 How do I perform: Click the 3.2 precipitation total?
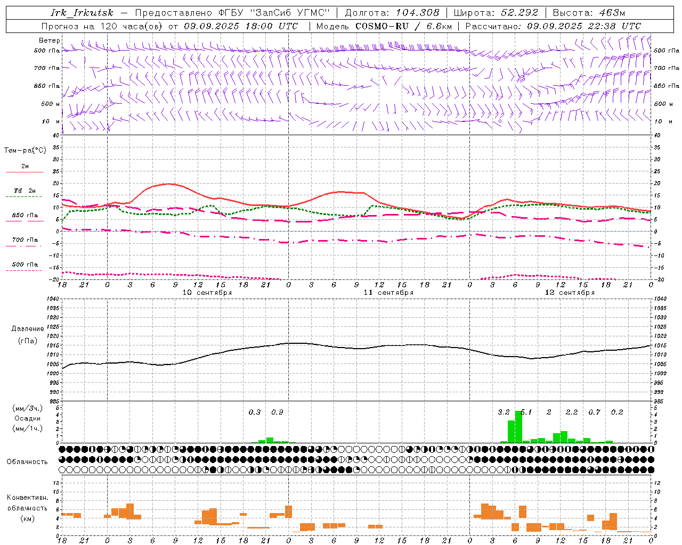point(504,412)
